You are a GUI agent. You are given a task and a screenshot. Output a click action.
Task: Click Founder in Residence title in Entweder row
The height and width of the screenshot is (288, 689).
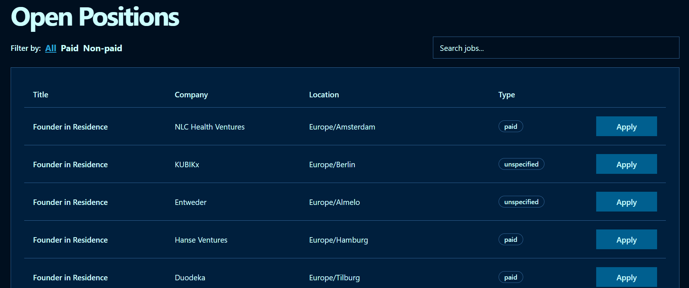coord(70,202)
